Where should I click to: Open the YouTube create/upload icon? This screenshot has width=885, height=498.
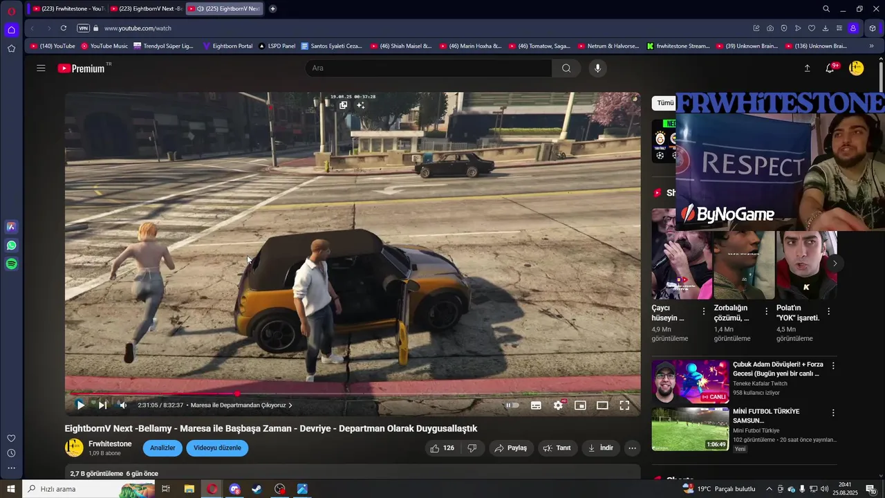[x=807, y=68]
